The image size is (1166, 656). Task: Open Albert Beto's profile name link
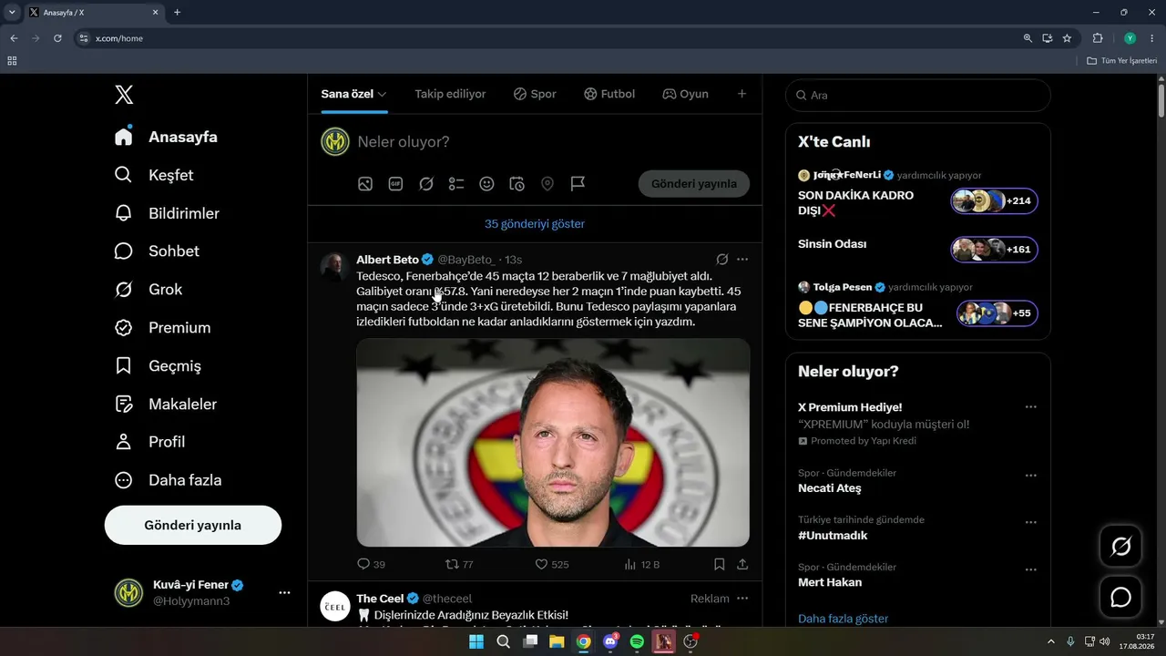(x=387, y=260)
